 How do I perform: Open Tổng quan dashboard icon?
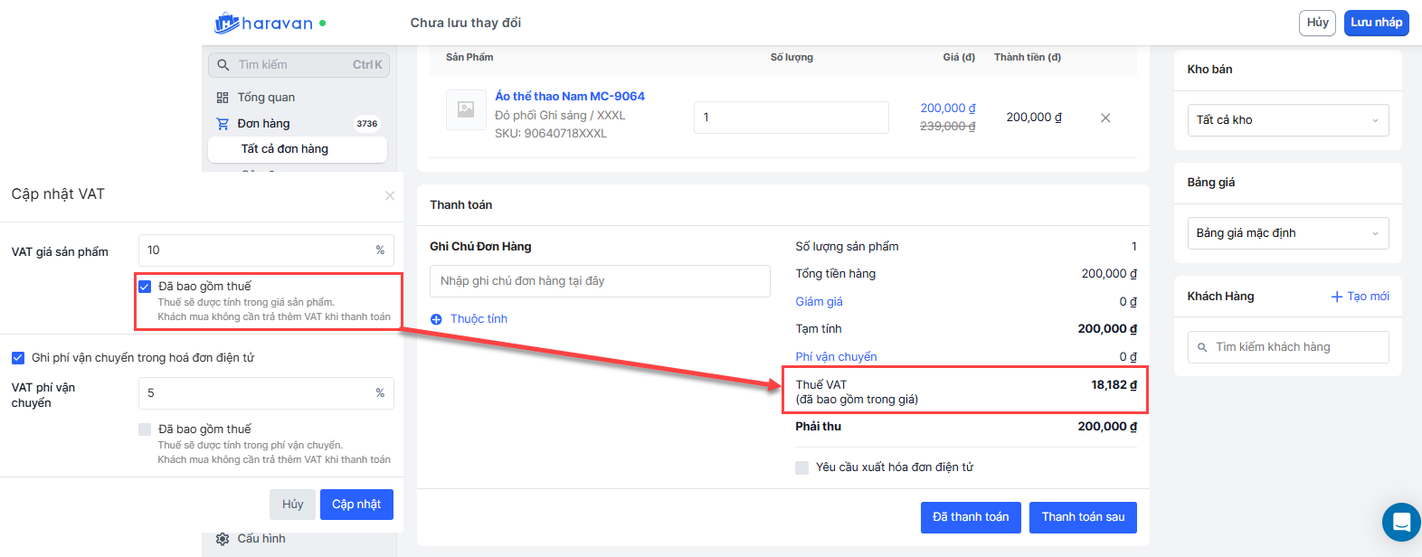point(223,98)
